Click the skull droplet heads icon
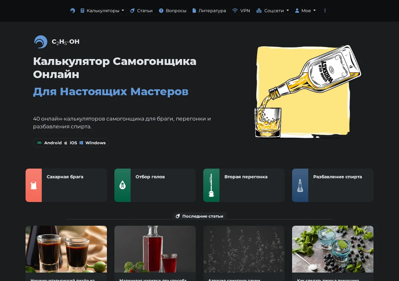Image resolution: width=399 pixels, height=281 pixels. [122, 185]
